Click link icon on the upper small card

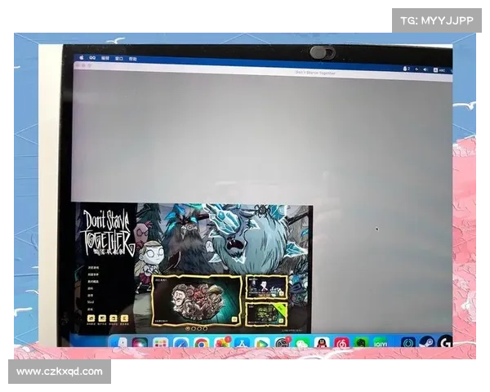tap(281, 293)
